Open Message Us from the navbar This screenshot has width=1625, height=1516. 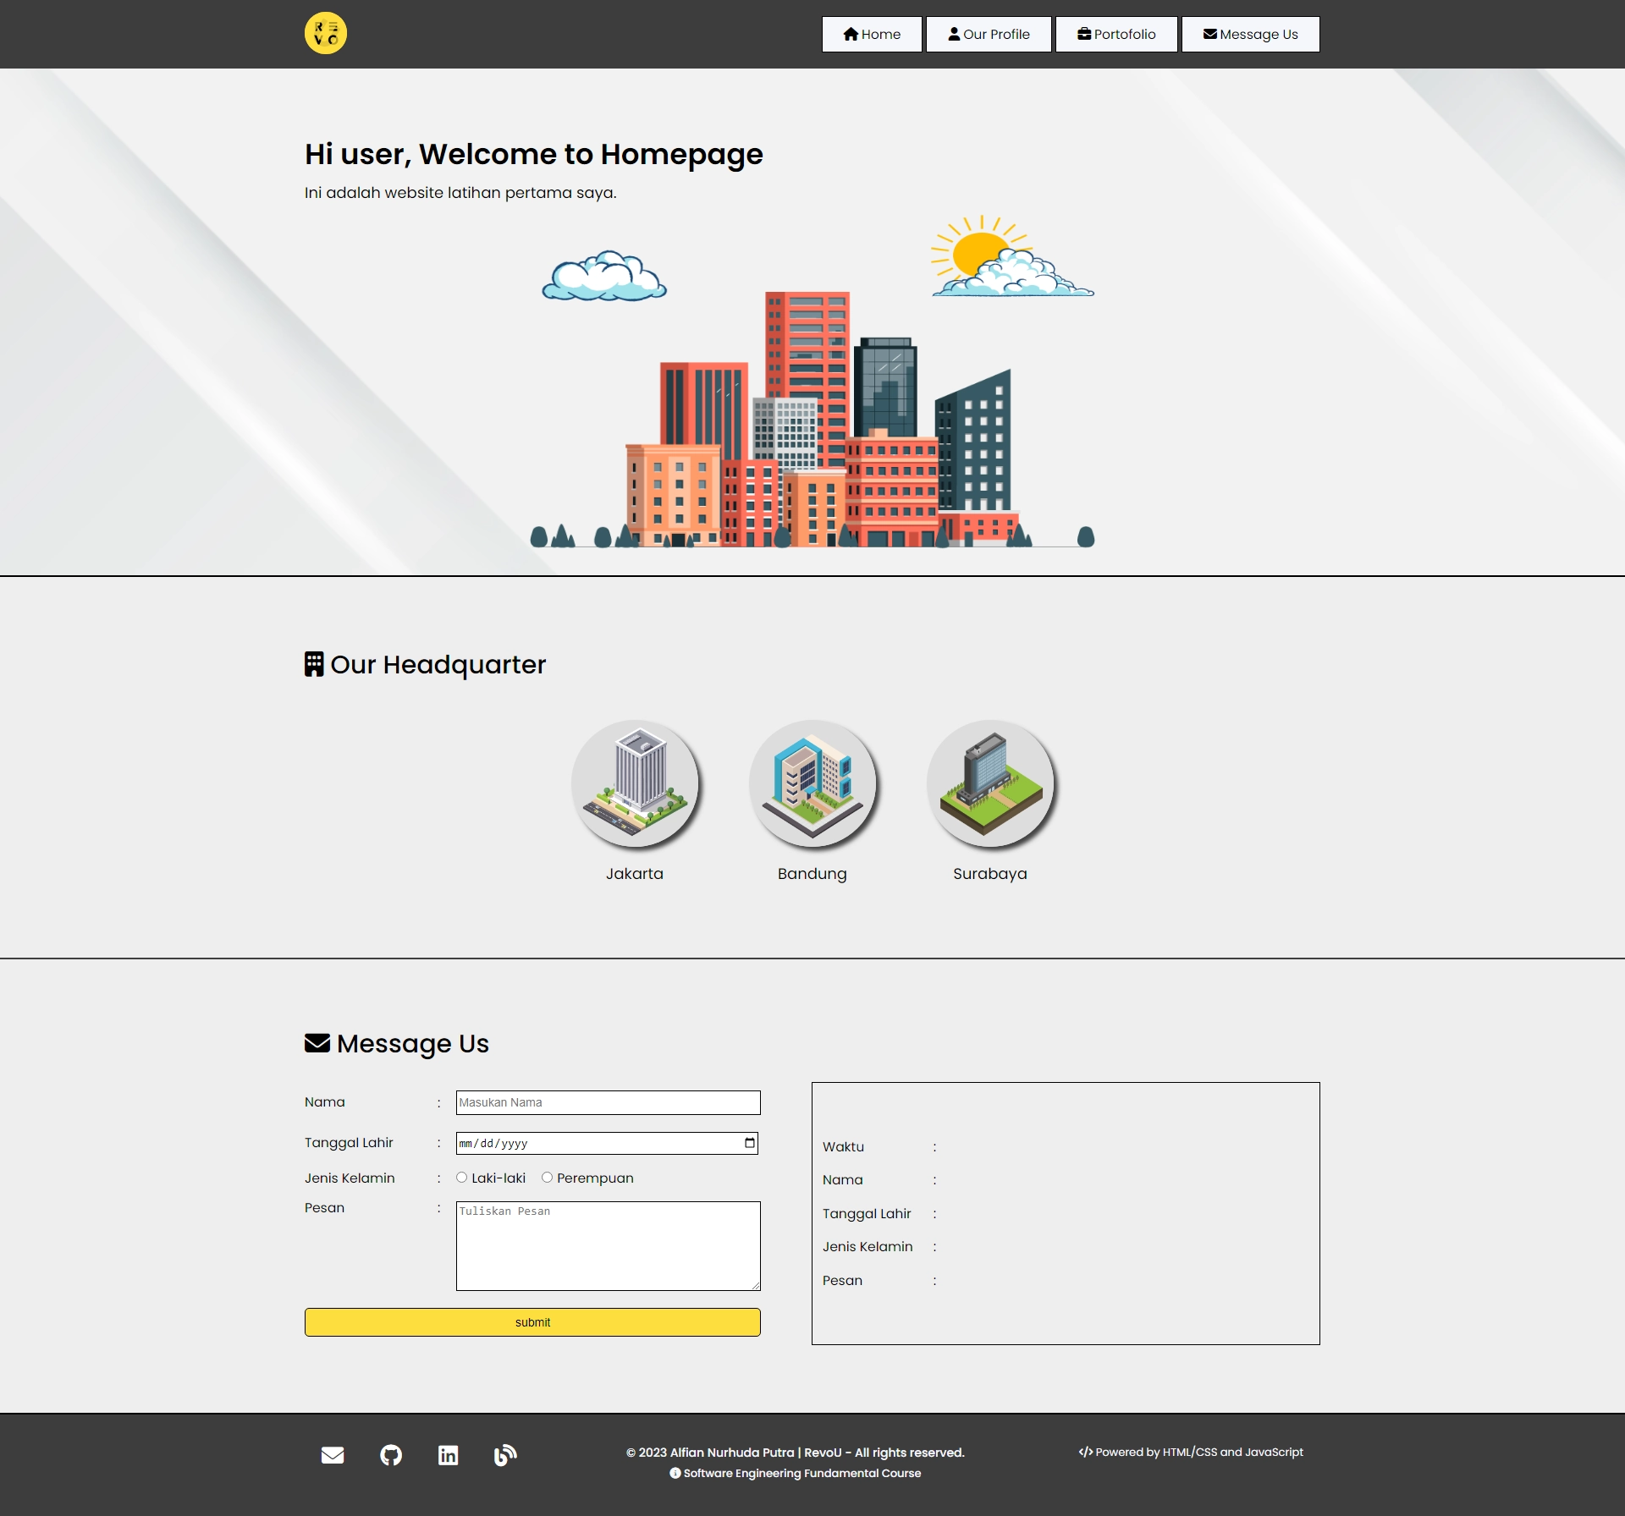pyautogui.click(x=1251, y=34)
